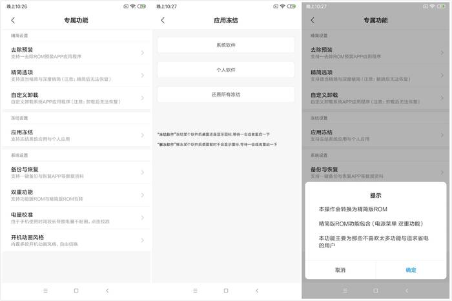
Task: Click dimmed 去除预装 row behind the dialog
Action: click(376, 53)
